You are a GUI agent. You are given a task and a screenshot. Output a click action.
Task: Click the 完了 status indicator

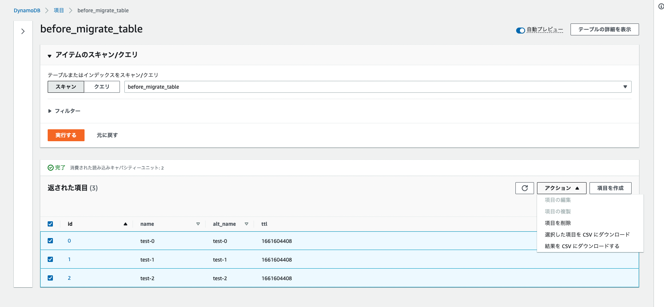57,168
